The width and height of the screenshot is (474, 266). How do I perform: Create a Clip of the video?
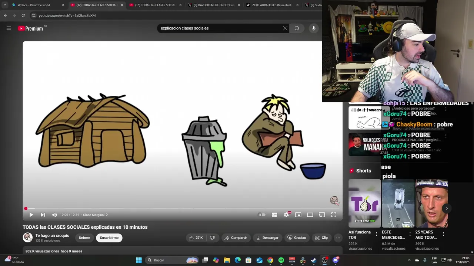point(321,238)
